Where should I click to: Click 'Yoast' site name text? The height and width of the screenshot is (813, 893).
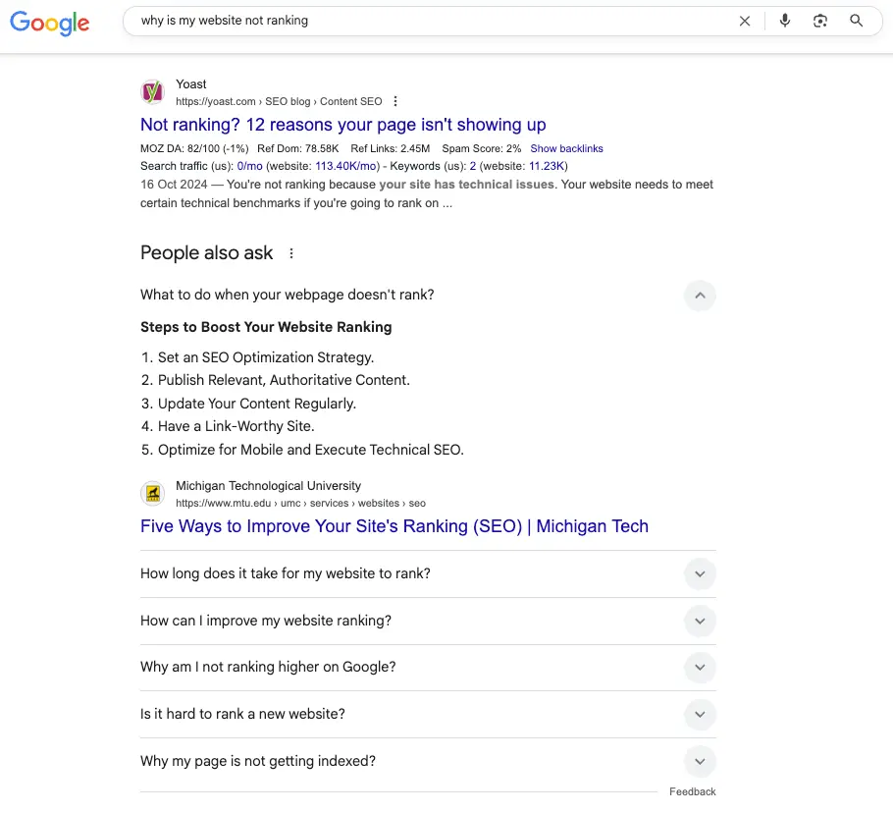point(190,84)
